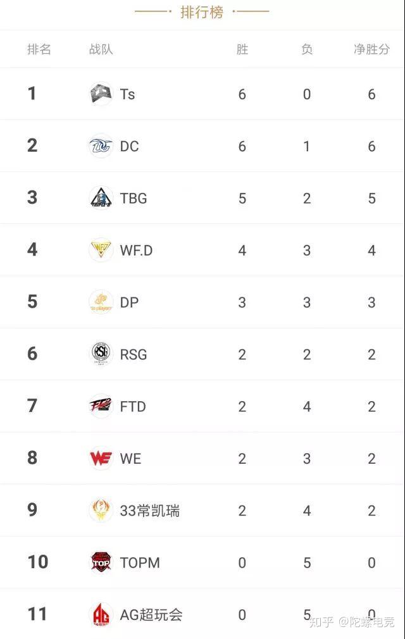Open the DP team logo icon
Screen dimensions: 405x639
pyautogui.click(x=101, y=302)
